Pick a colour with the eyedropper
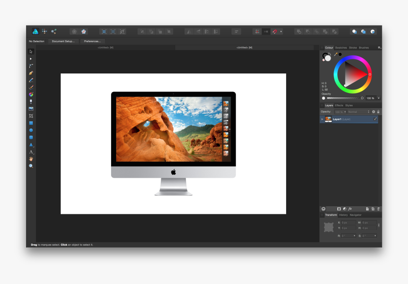The height and width of the screenshot is (284, 408). click(x=336, y=54)
